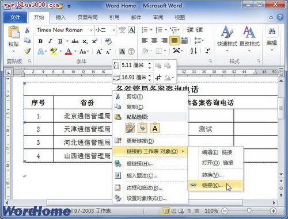Choose Update Link in context menu
Screen dimensions: 288x219
(150, 141)
